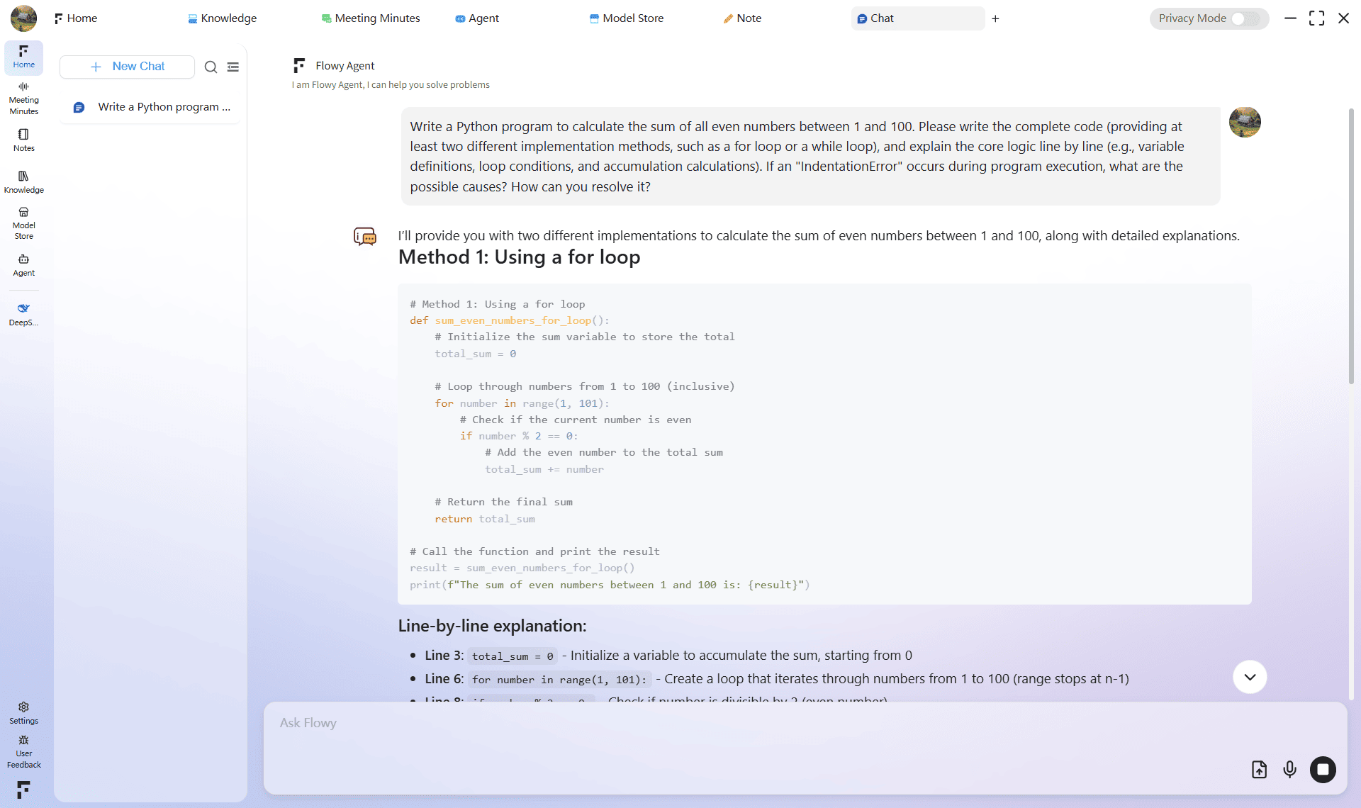Open Settings at the sidebar bottom
The width and height of the screenshot is (1361, 808).
[23, 712]
